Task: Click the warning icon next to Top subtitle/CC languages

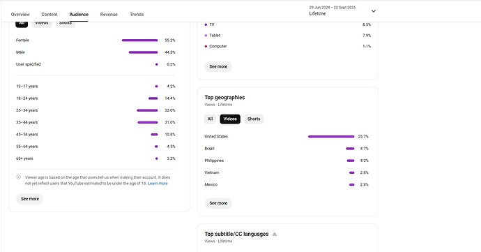Action: pyautogui.click(x=275, y=234)
